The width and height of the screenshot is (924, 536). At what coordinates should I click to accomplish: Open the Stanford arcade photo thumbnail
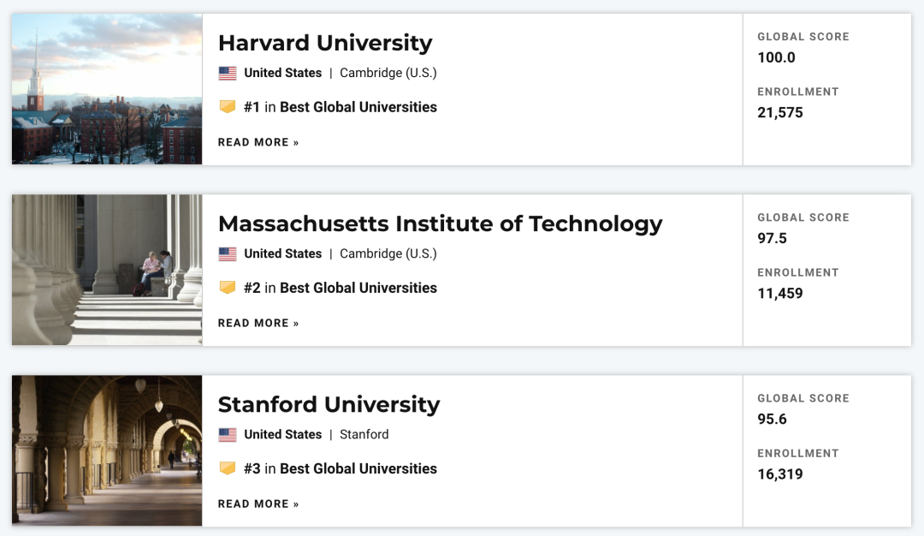coord(107,450)
